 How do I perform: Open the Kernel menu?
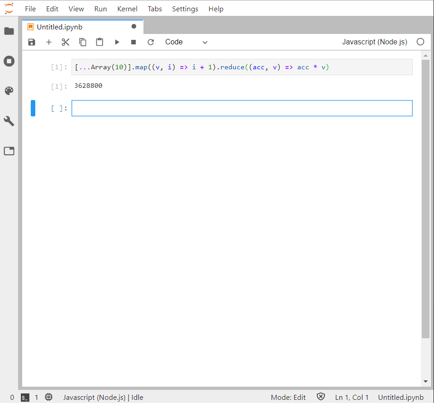pyautogui.click(x=127, y=9)
